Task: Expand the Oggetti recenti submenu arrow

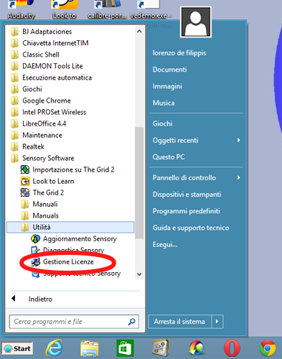Action: (238, 140)
